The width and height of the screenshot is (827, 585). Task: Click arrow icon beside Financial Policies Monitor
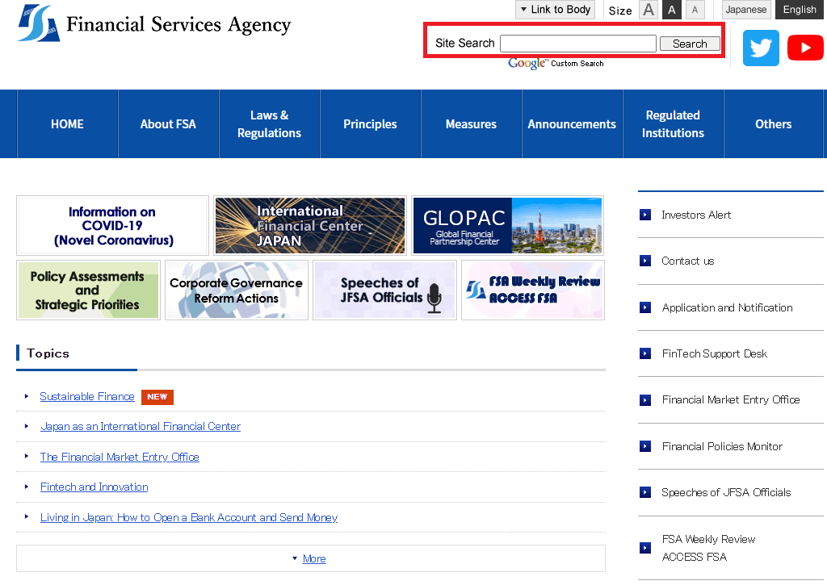tap(645, 446)
